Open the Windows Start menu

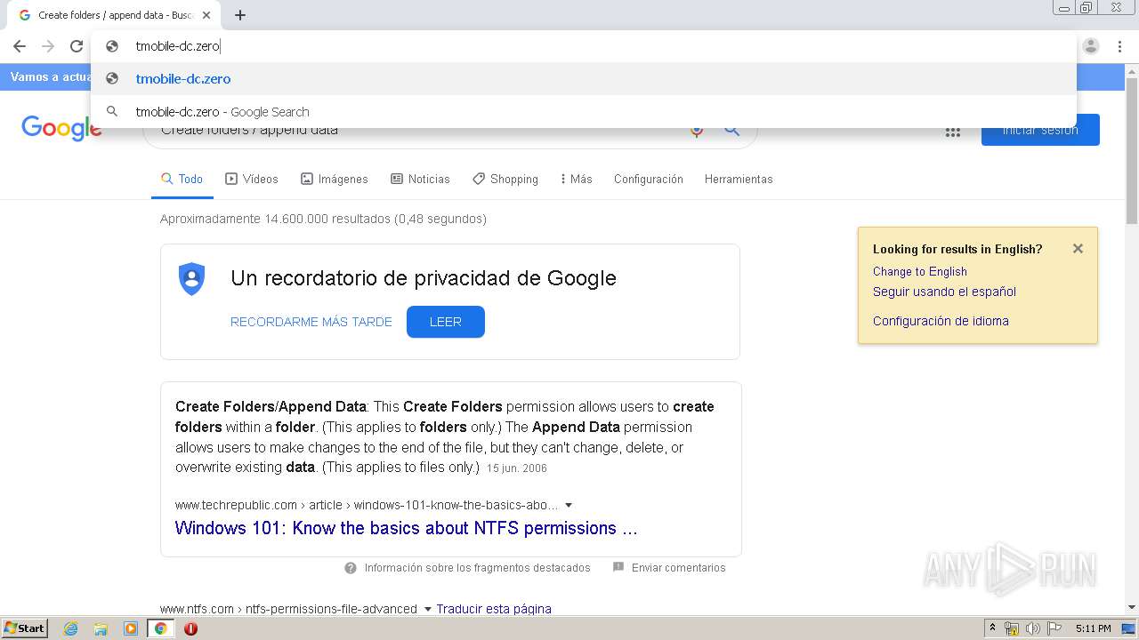25,628
